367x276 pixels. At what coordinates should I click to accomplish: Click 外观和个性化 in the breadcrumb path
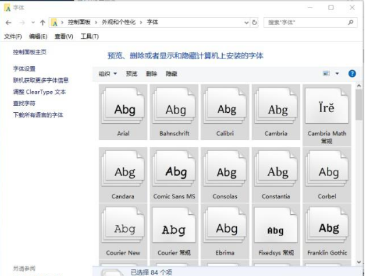118,22
